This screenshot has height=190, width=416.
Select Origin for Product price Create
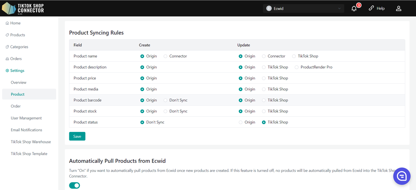pos(142,78)
